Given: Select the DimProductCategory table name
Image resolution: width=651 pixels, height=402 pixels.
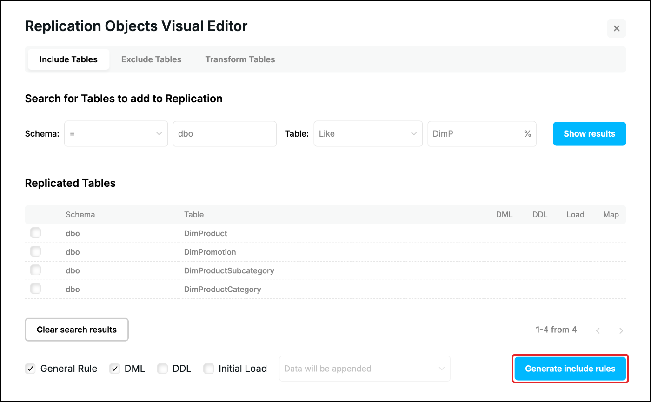Looking at the screenshot, I should [x=223, y=289].
